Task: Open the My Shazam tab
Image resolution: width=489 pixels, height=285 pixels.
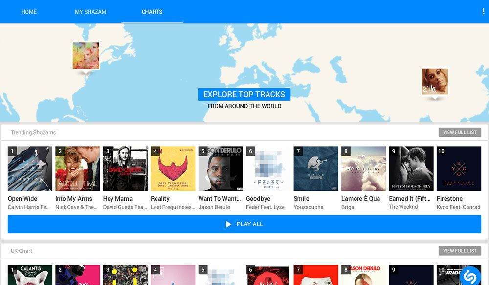Action: (90, 12)
